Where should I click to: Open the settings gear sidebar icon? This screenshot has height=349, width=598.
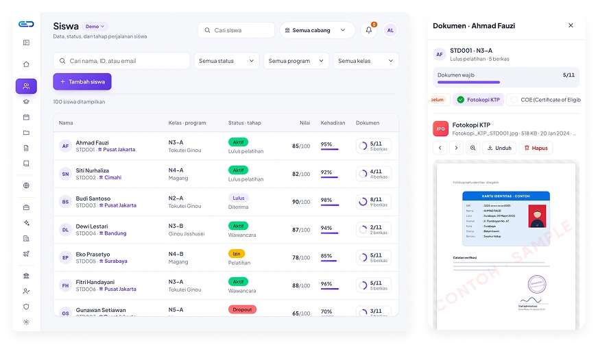26,322
